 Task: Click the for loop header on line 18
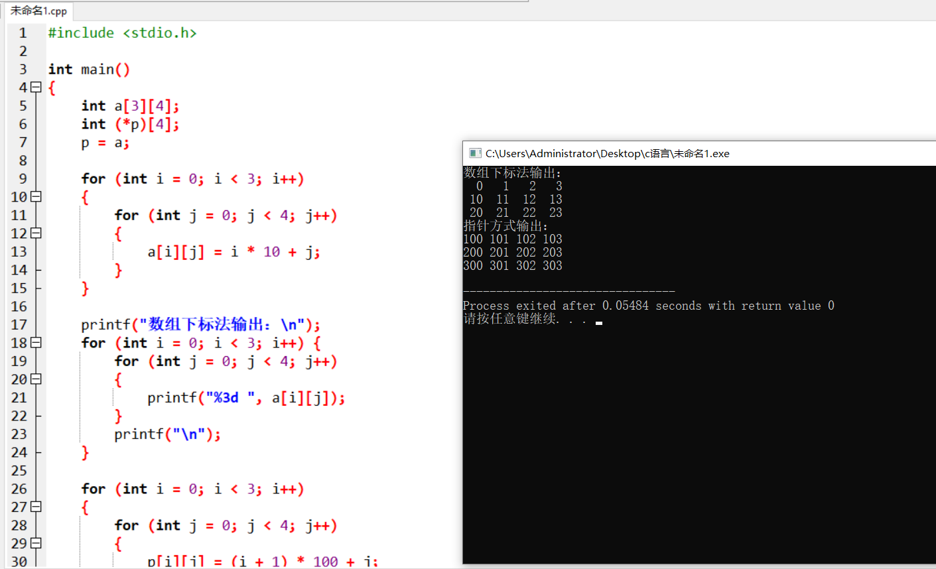tap(201, 342)
